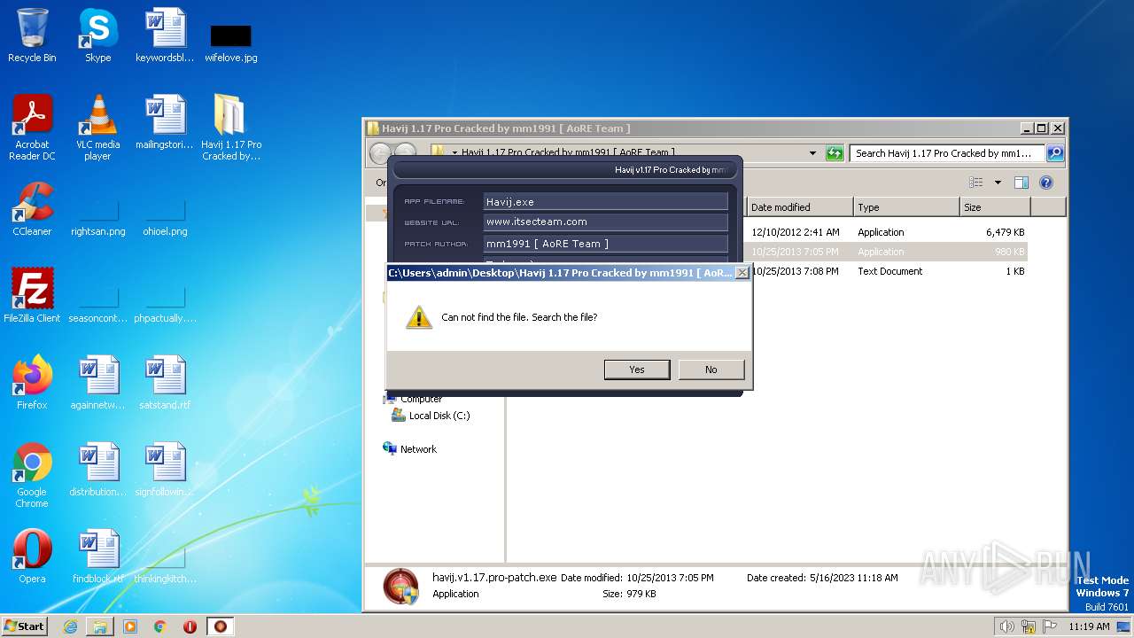Launch Opera browser from desktop
This screenshot has width=1134, height=638.
coord(32,556)
